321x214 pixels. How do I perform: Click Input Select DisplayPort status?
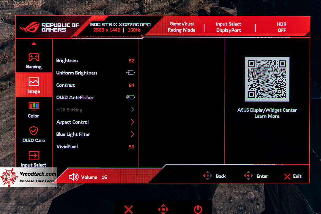click(229, 27)
